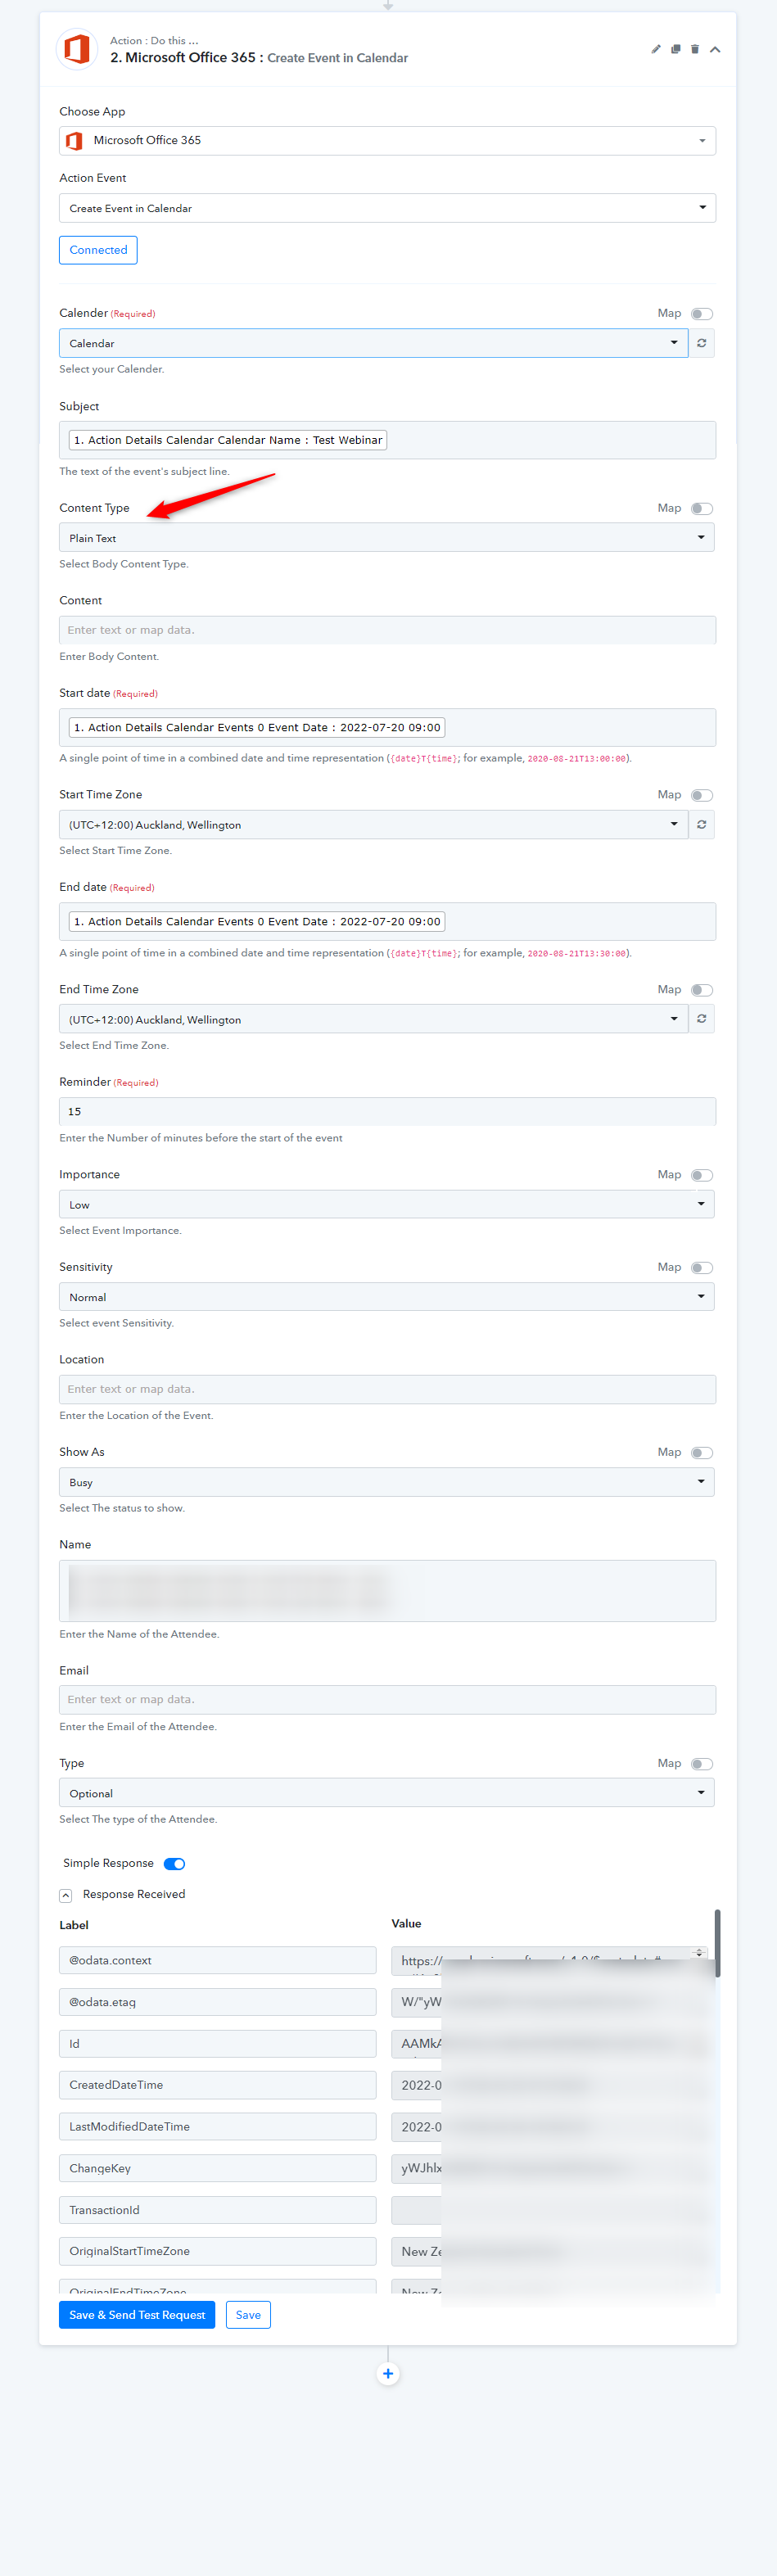777x2576 pixels.
Task: Open the Show As Busy dropdown
Action: (x=387, y=1482)
